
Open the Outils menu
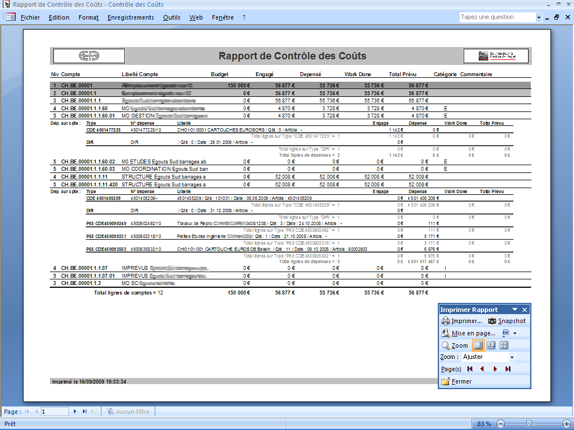(x=172, y=17)
